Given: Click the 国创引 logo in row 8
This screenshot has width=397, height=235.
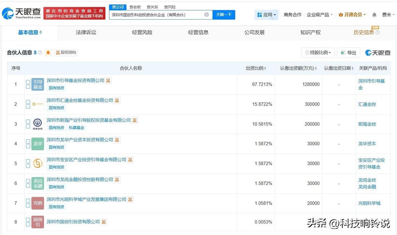Looking at the screenshot, I should tap(38, 222).
